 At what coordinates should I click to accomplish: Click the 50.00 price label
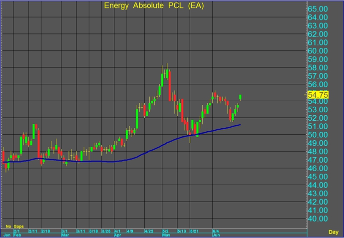pos(318,135)
